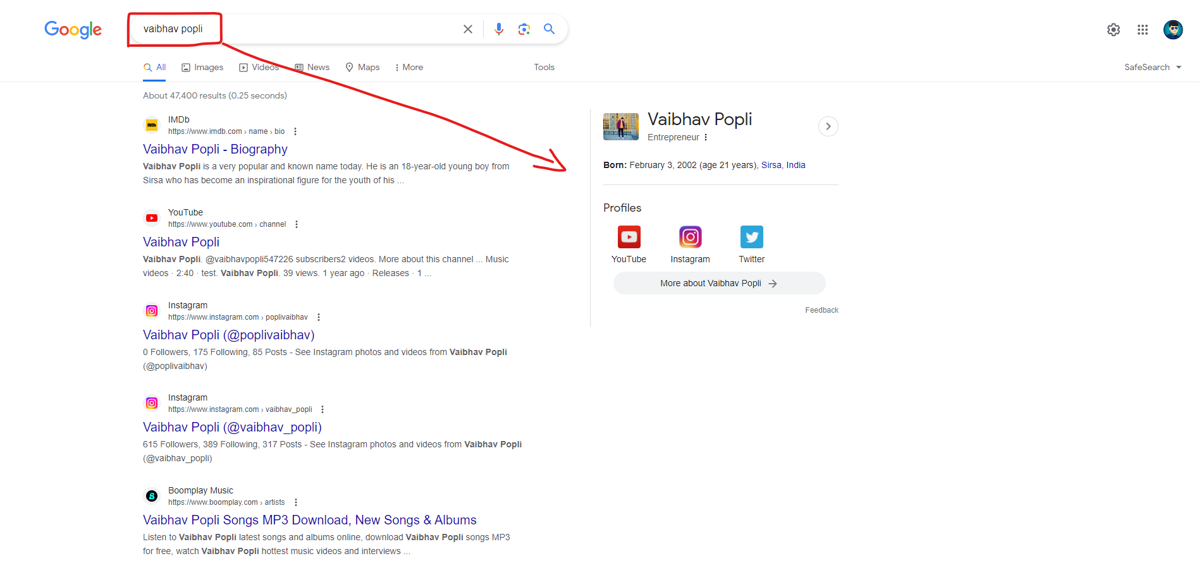Open the Google apps grid
This screenshot has height=580, width=1199.
click(1143, 30)
